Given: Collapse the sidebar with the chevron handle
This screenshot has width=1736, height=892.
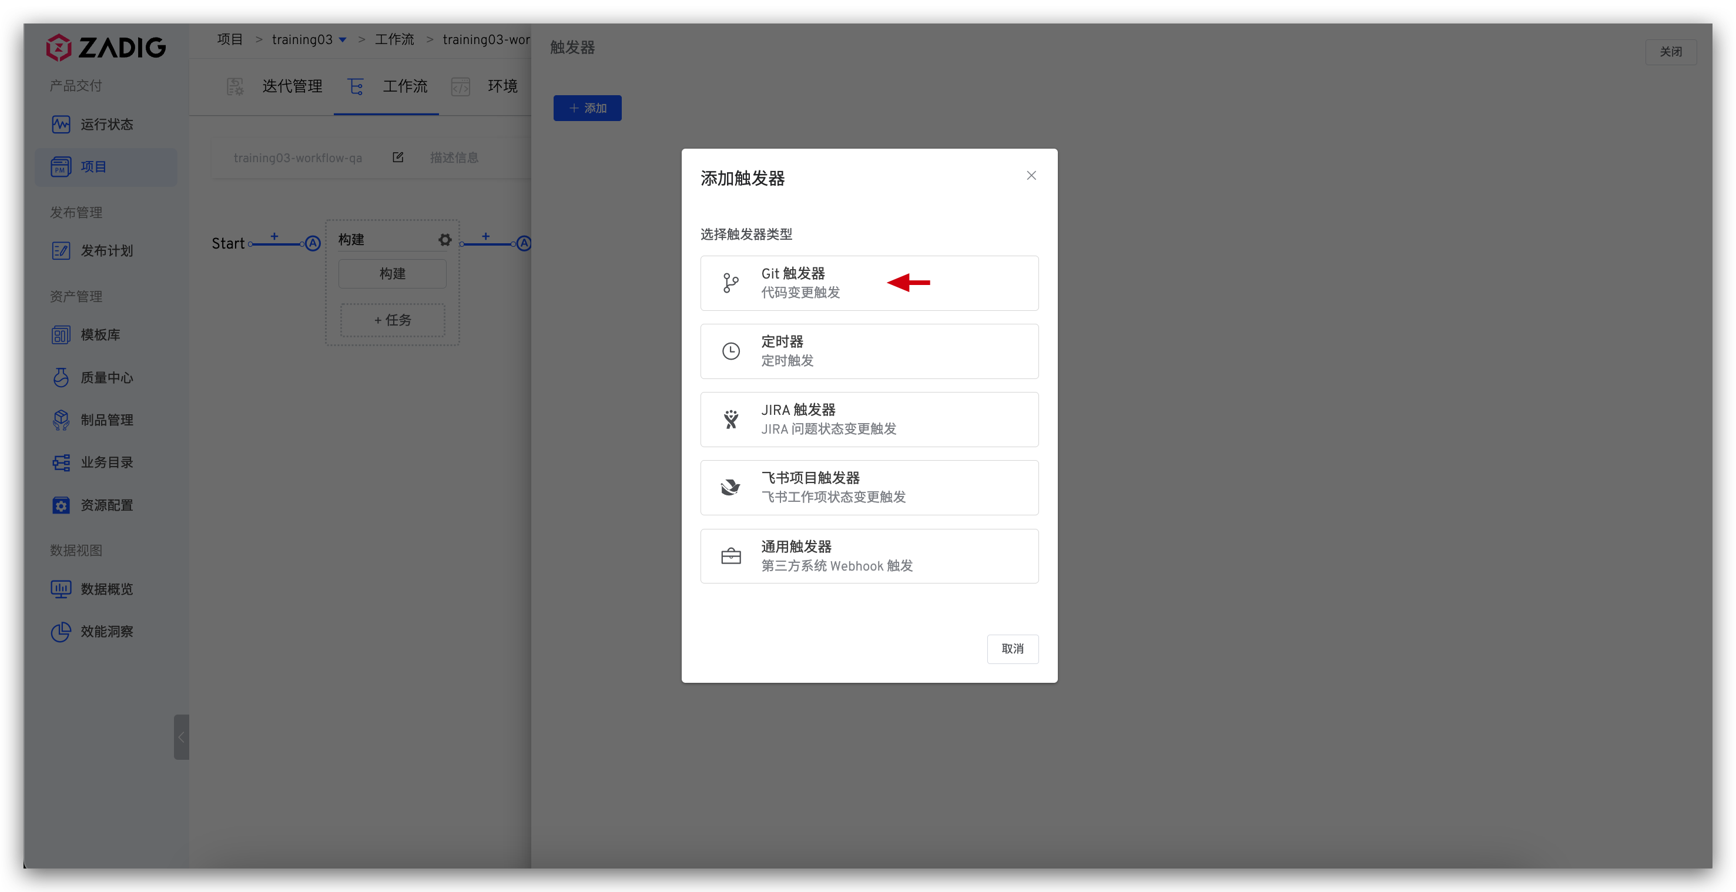Looking at the screenshot, I should coord(181,737).
